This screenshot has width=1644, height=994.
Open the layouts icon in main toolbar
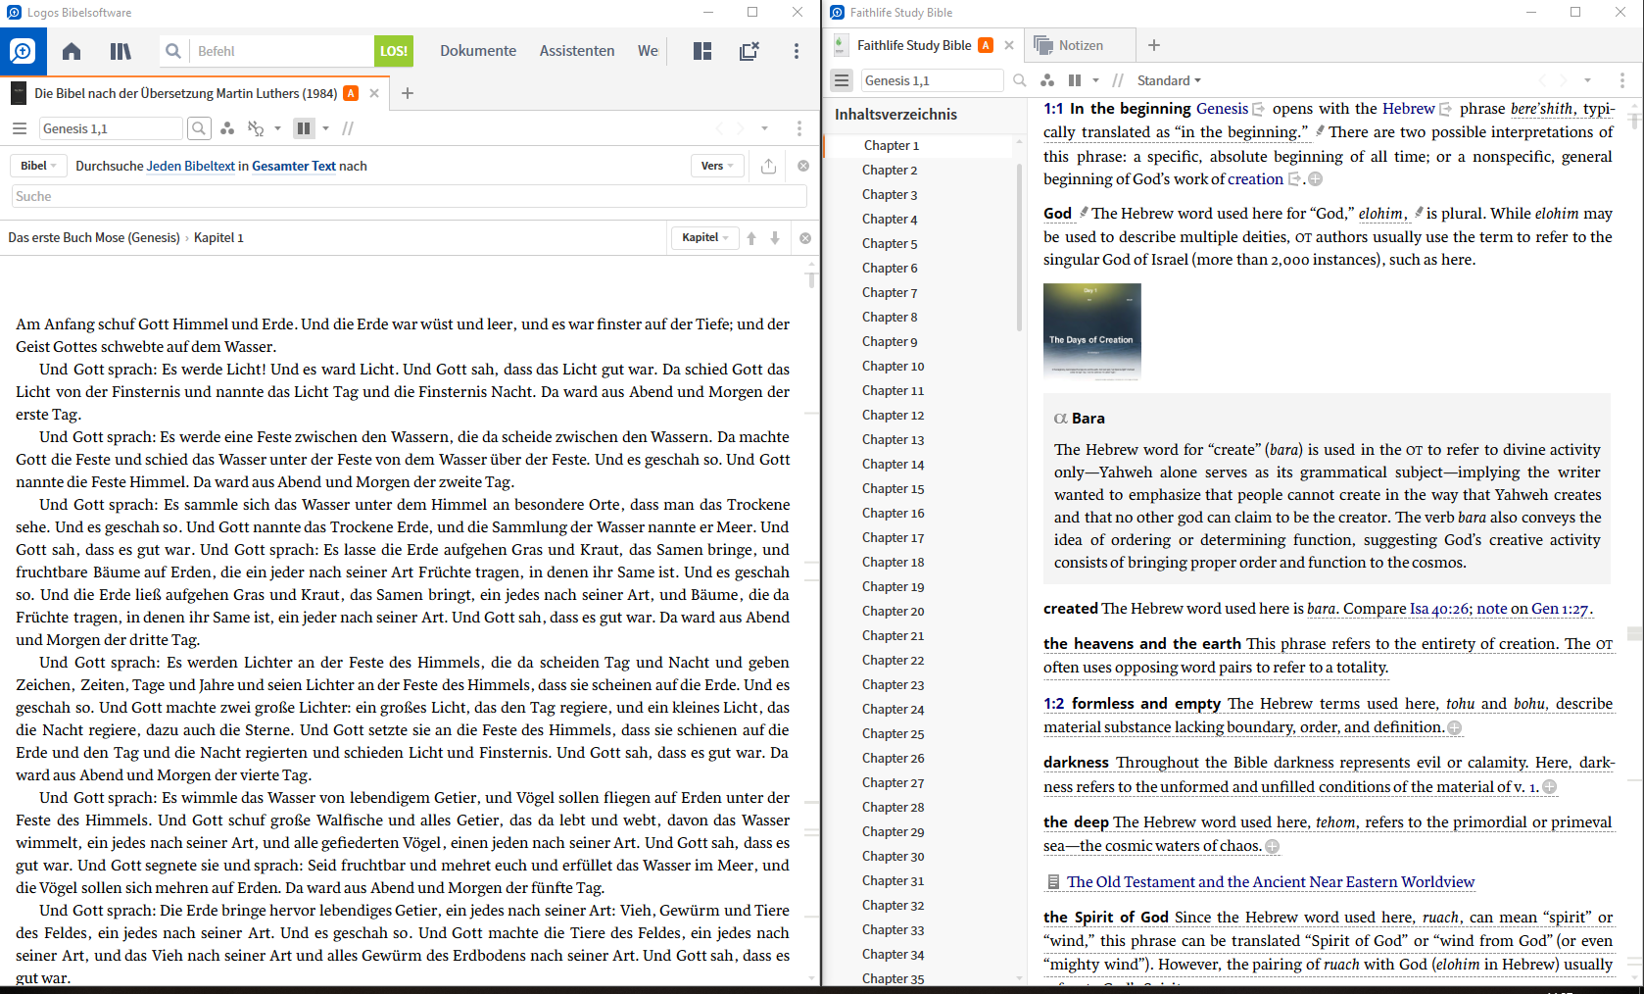click(x=702, y=51)
